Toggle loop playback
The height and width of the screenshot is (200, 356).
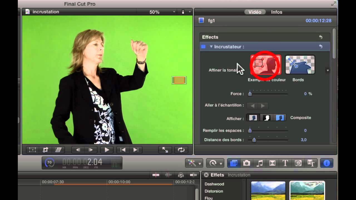tap(181, 150)
